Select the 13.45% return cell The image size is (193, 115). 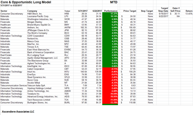pyautogui.click(x=187, y=14)
